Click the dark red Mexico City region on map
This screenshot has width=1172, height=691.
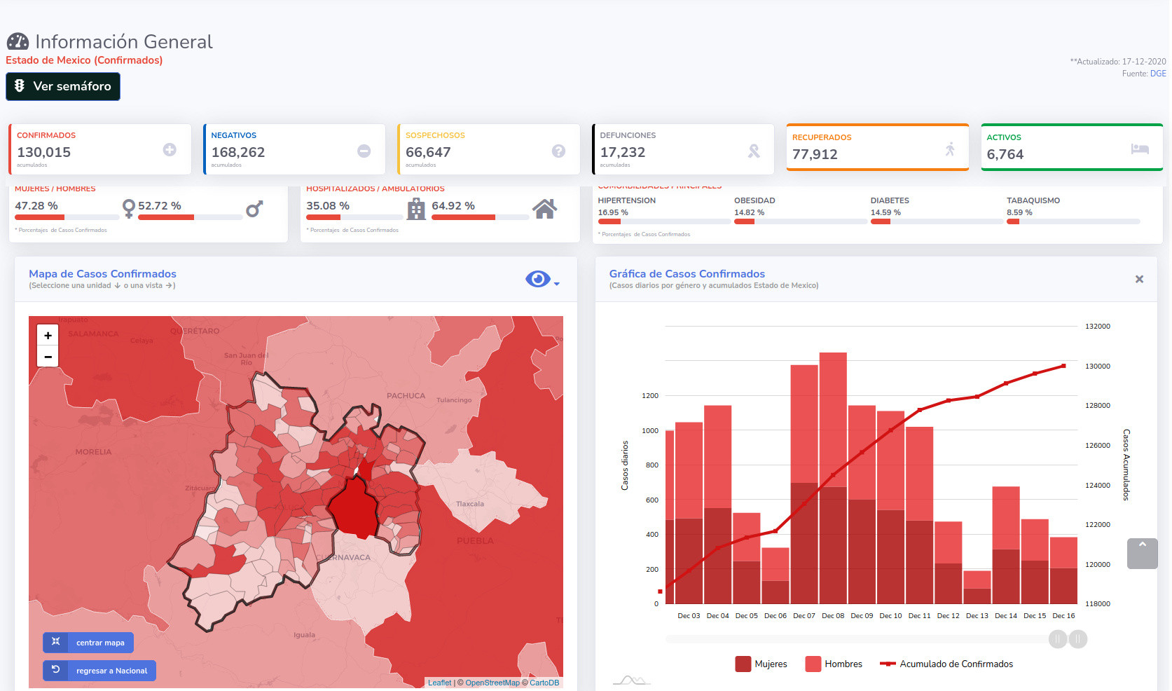click(x=354, y=506)
